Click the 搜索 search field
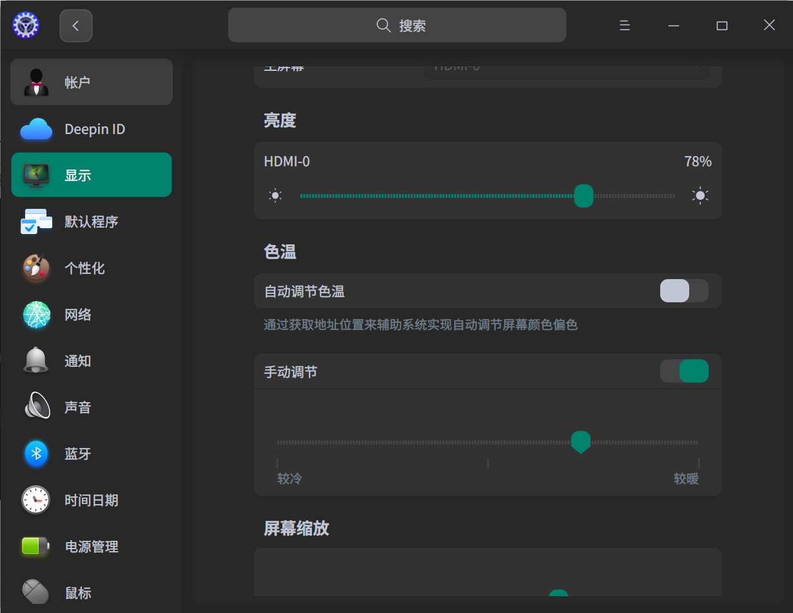The height and width of the screenshot is (613, 793). [397, 25]
